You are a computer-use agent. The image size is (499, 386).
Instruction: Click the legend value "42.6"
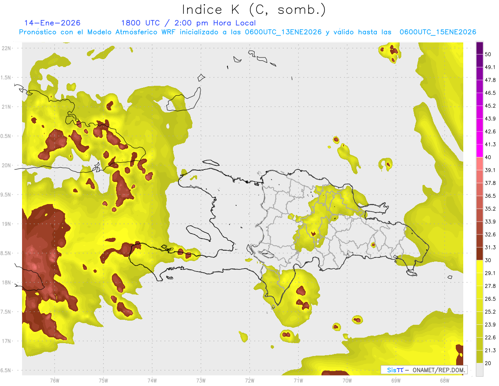(490, 132)
